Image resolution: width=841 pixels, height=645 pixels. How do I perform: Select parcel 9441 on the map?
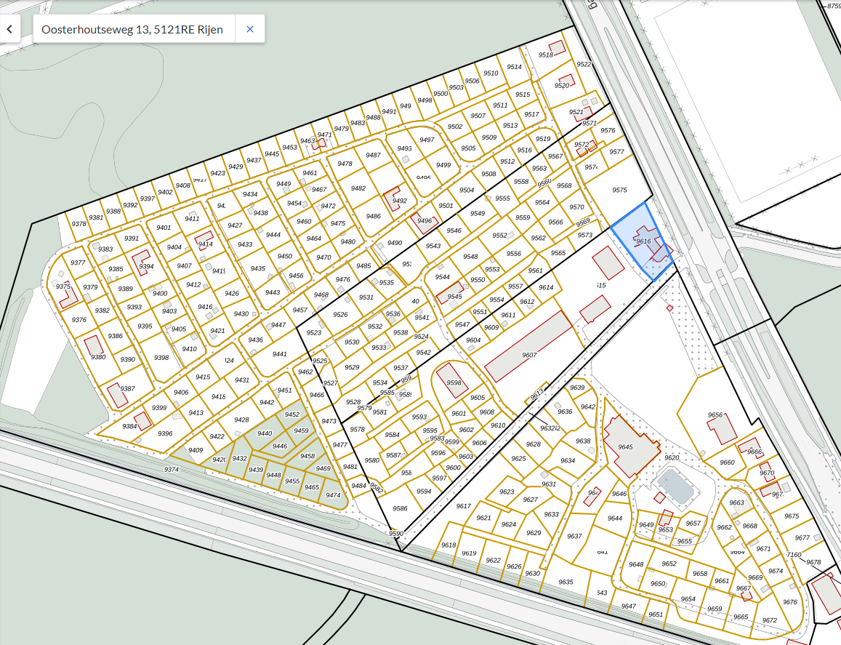click(279, 354)
